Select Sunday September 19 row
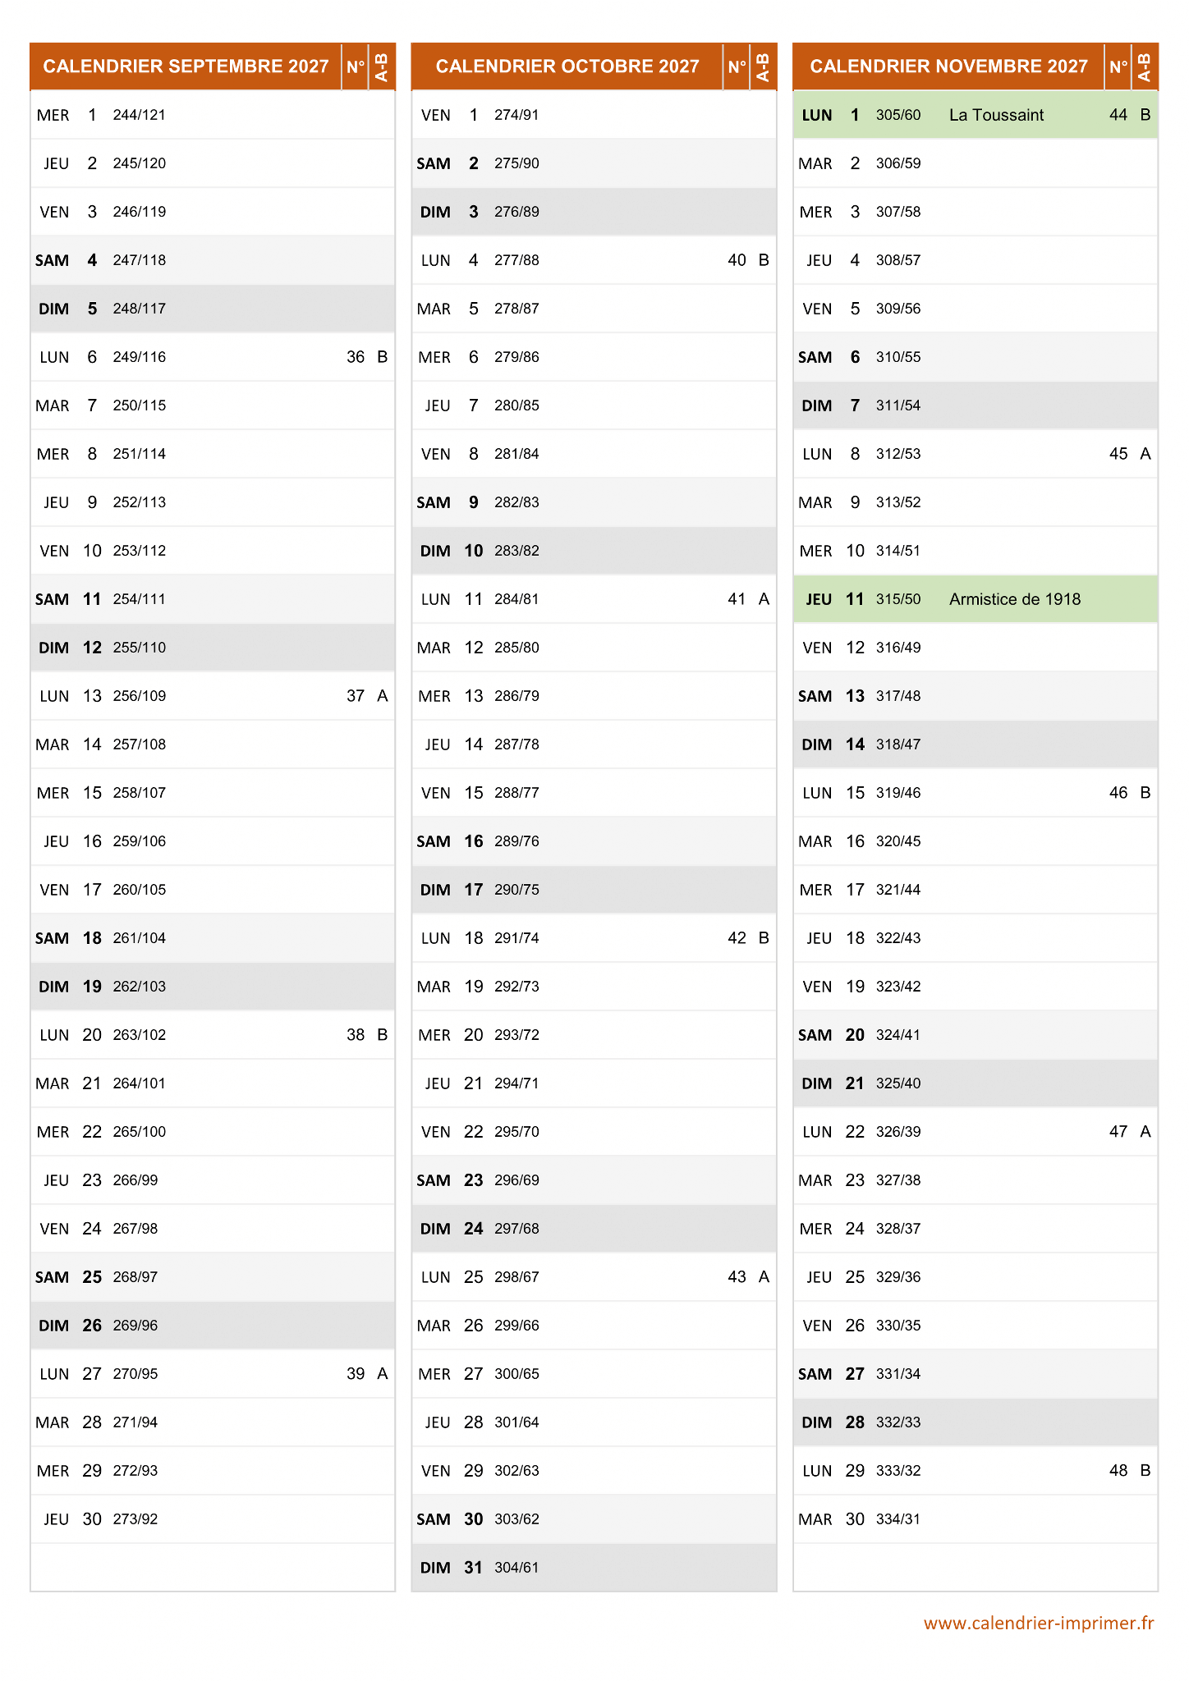The width and height of the screenshot is (1189, 1681). tap(212, 986)
